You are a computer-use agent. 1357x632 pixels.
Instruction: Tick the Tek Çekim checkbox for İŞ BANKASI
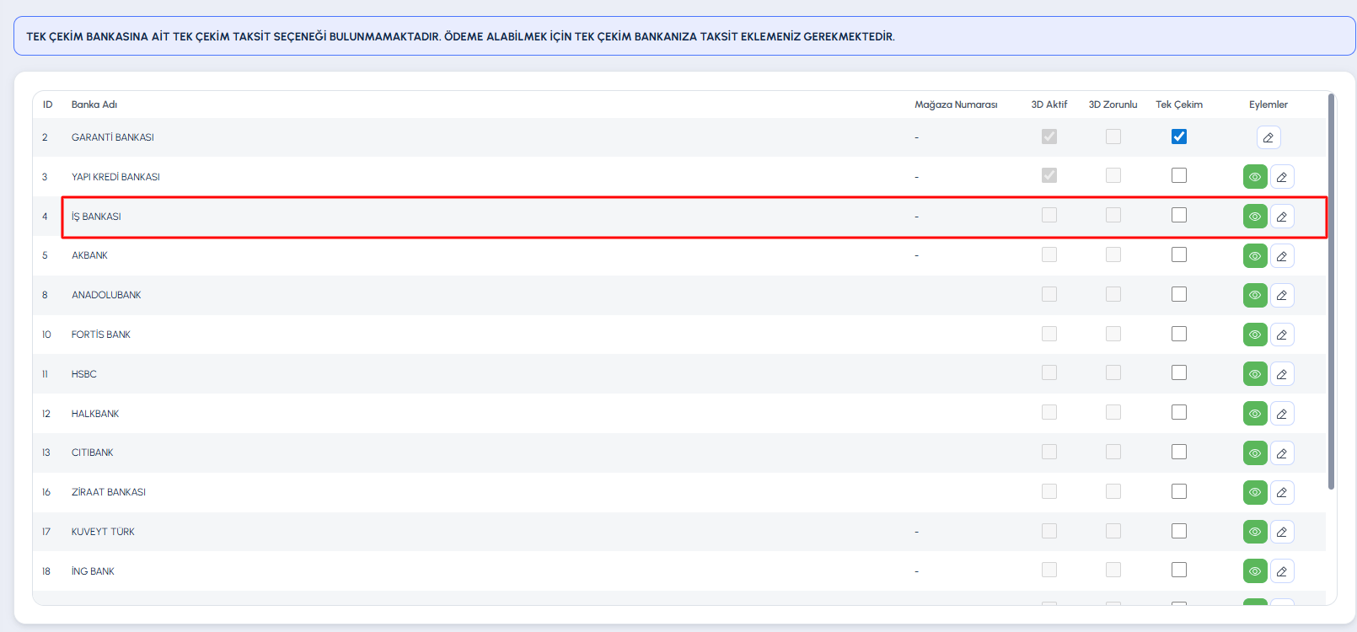tap(1178, 215)
